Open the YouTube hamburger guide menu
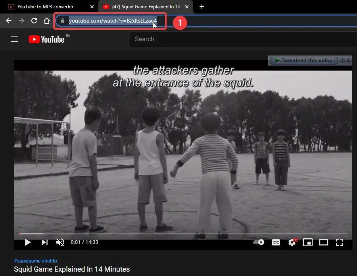 14,39
